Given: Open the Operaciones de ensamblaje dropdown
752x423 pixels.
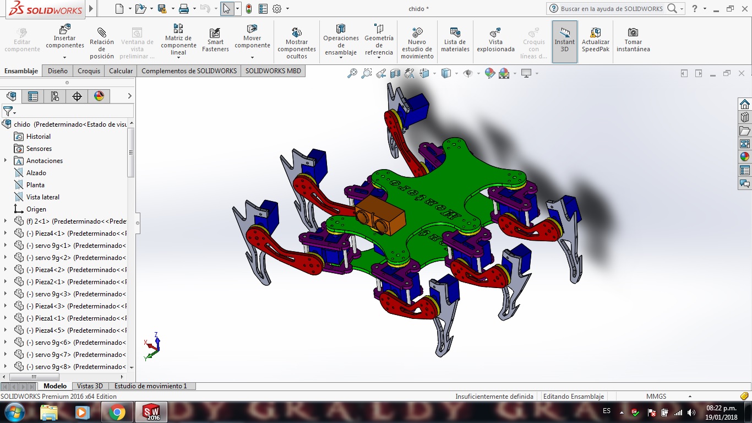Looking at the screenshot, I should click(341, 41).
